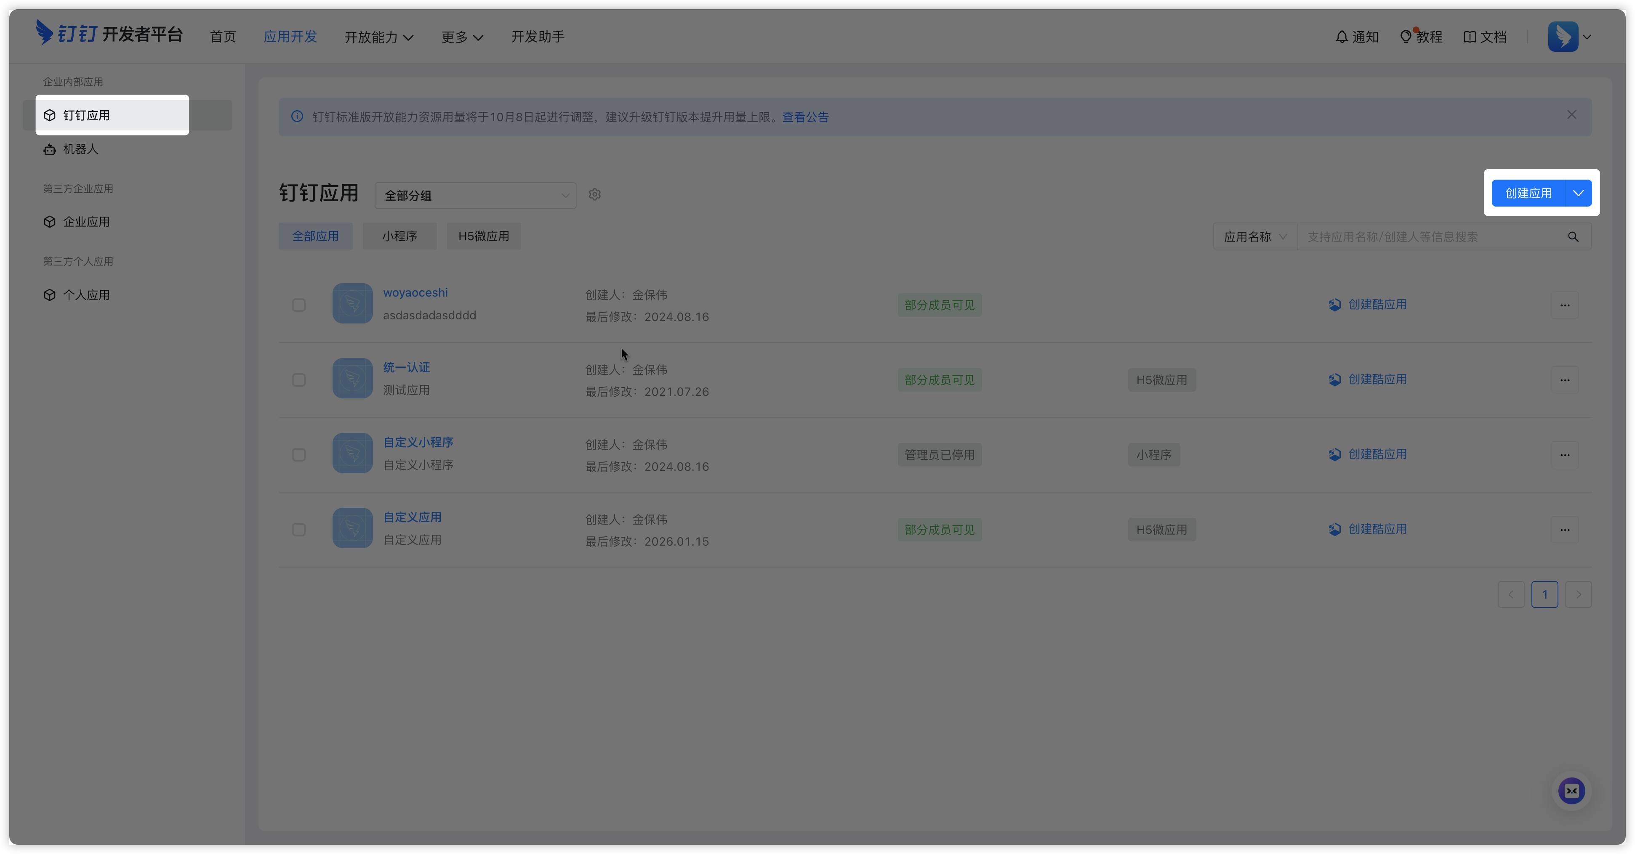Screen dimensions: 1635x854
Task: Check the 自定义小程序 row checkbox
Action: [299, 455]
